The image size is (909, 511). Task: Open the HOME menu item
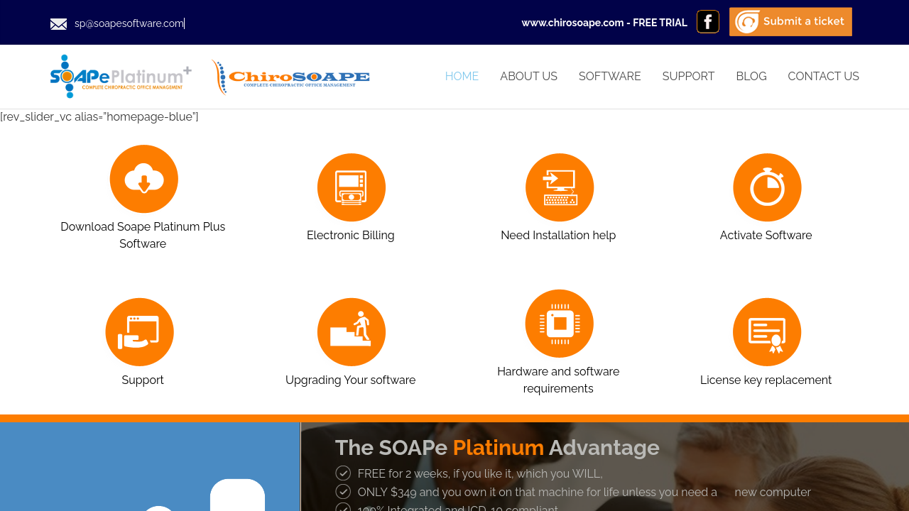(x=462, y=76)
